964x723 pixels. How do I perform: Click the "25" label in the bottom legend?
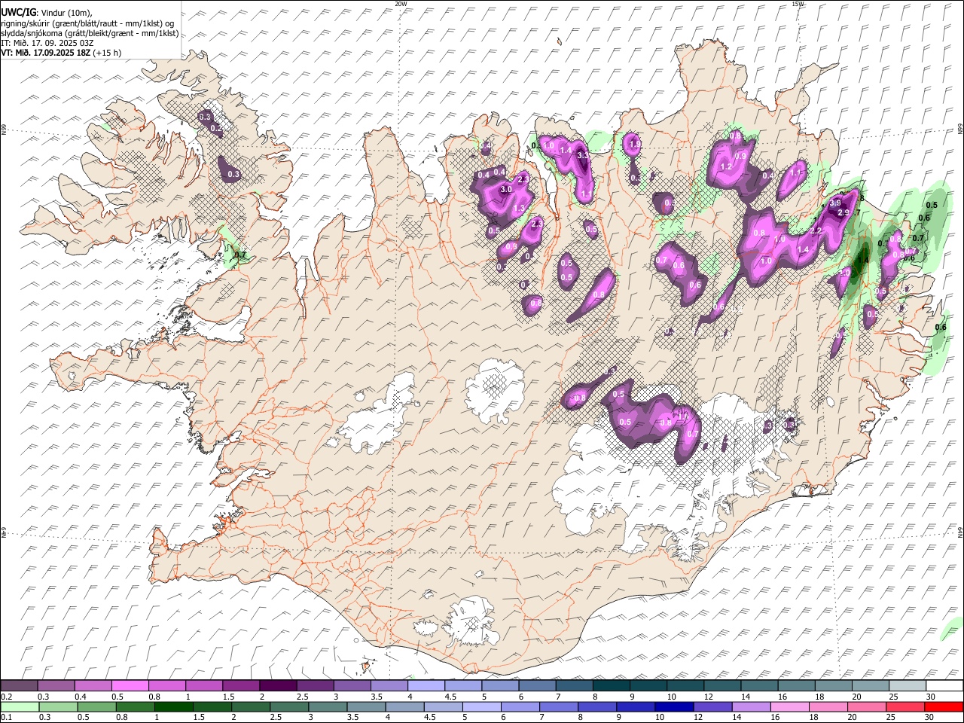point(891,718)
